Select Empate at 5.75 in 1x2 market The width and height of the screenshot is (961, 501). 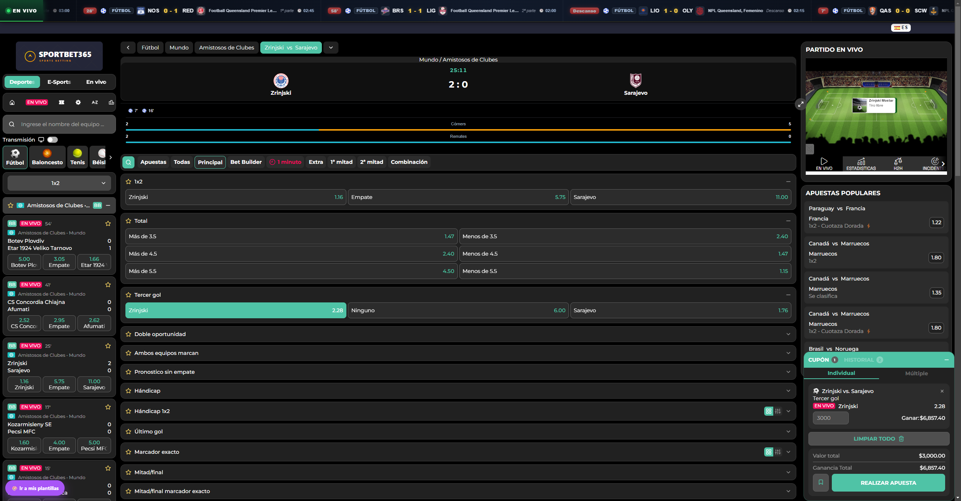[458, 197]
